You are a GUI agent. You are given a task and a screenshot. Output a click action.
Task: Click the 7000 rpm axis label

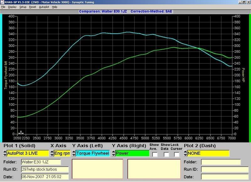coord(232,138)
